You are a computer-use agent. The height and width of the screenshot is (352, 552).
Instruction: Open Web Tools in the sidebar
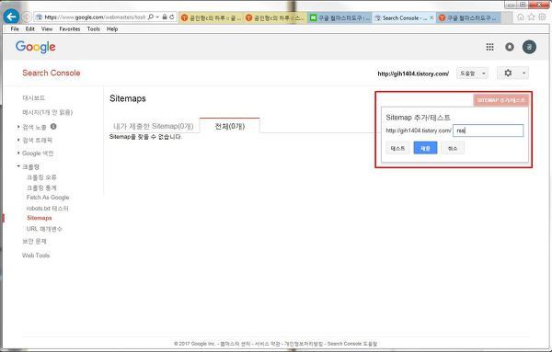click(36, 255)
